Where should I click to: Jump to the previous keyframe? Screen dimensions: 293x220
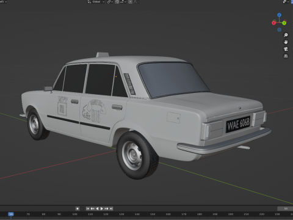coord(92,208)
